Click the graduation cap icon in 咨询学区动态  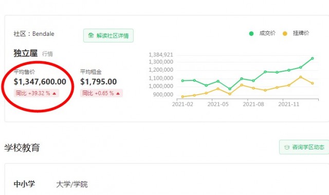(287, 147)
